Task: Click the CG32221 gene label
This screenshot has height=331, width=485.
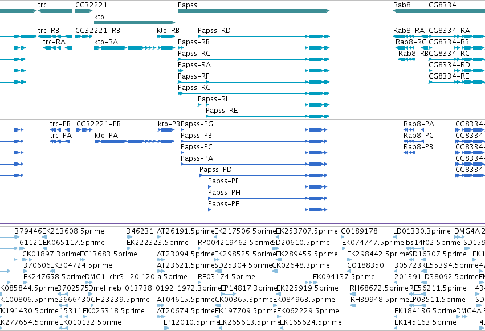Action: [91, 5]
